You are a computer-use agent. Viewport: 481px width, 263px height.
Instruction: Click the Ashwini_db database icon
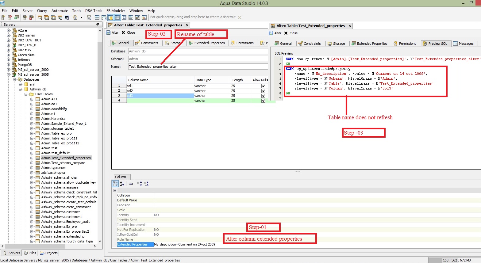[26, 89]
